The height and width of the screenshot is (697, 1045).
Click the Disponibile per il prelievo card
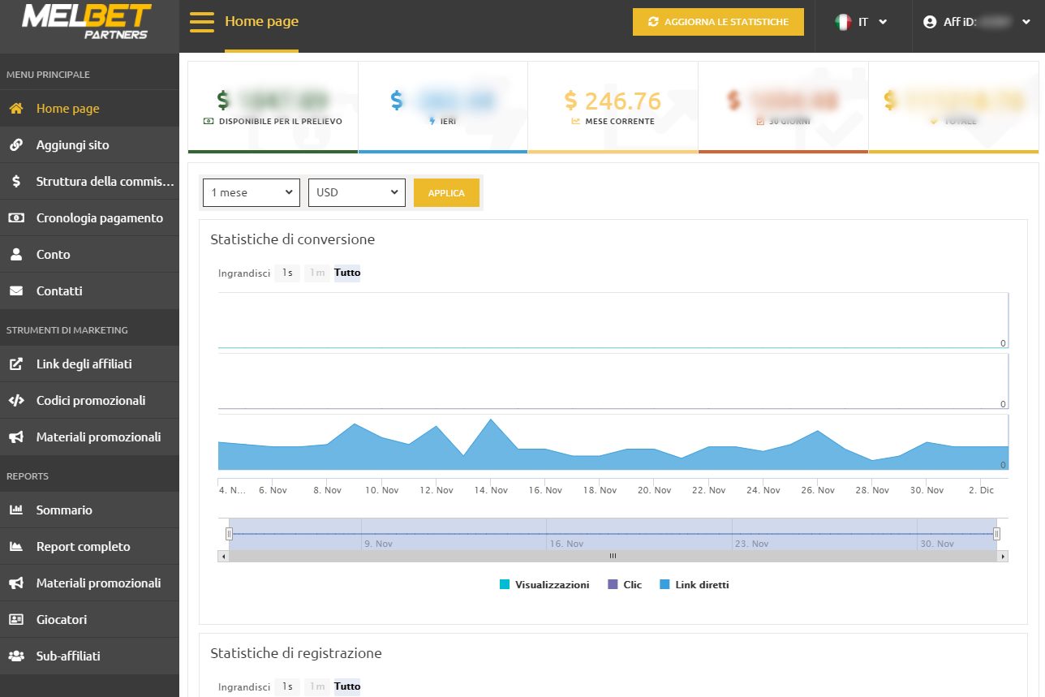(273, 107)
